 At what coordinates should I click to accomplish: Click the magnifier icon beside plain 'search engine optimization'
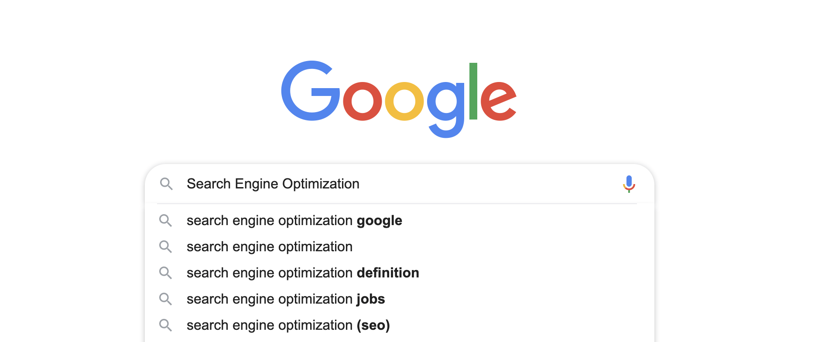tap(165, 246)
